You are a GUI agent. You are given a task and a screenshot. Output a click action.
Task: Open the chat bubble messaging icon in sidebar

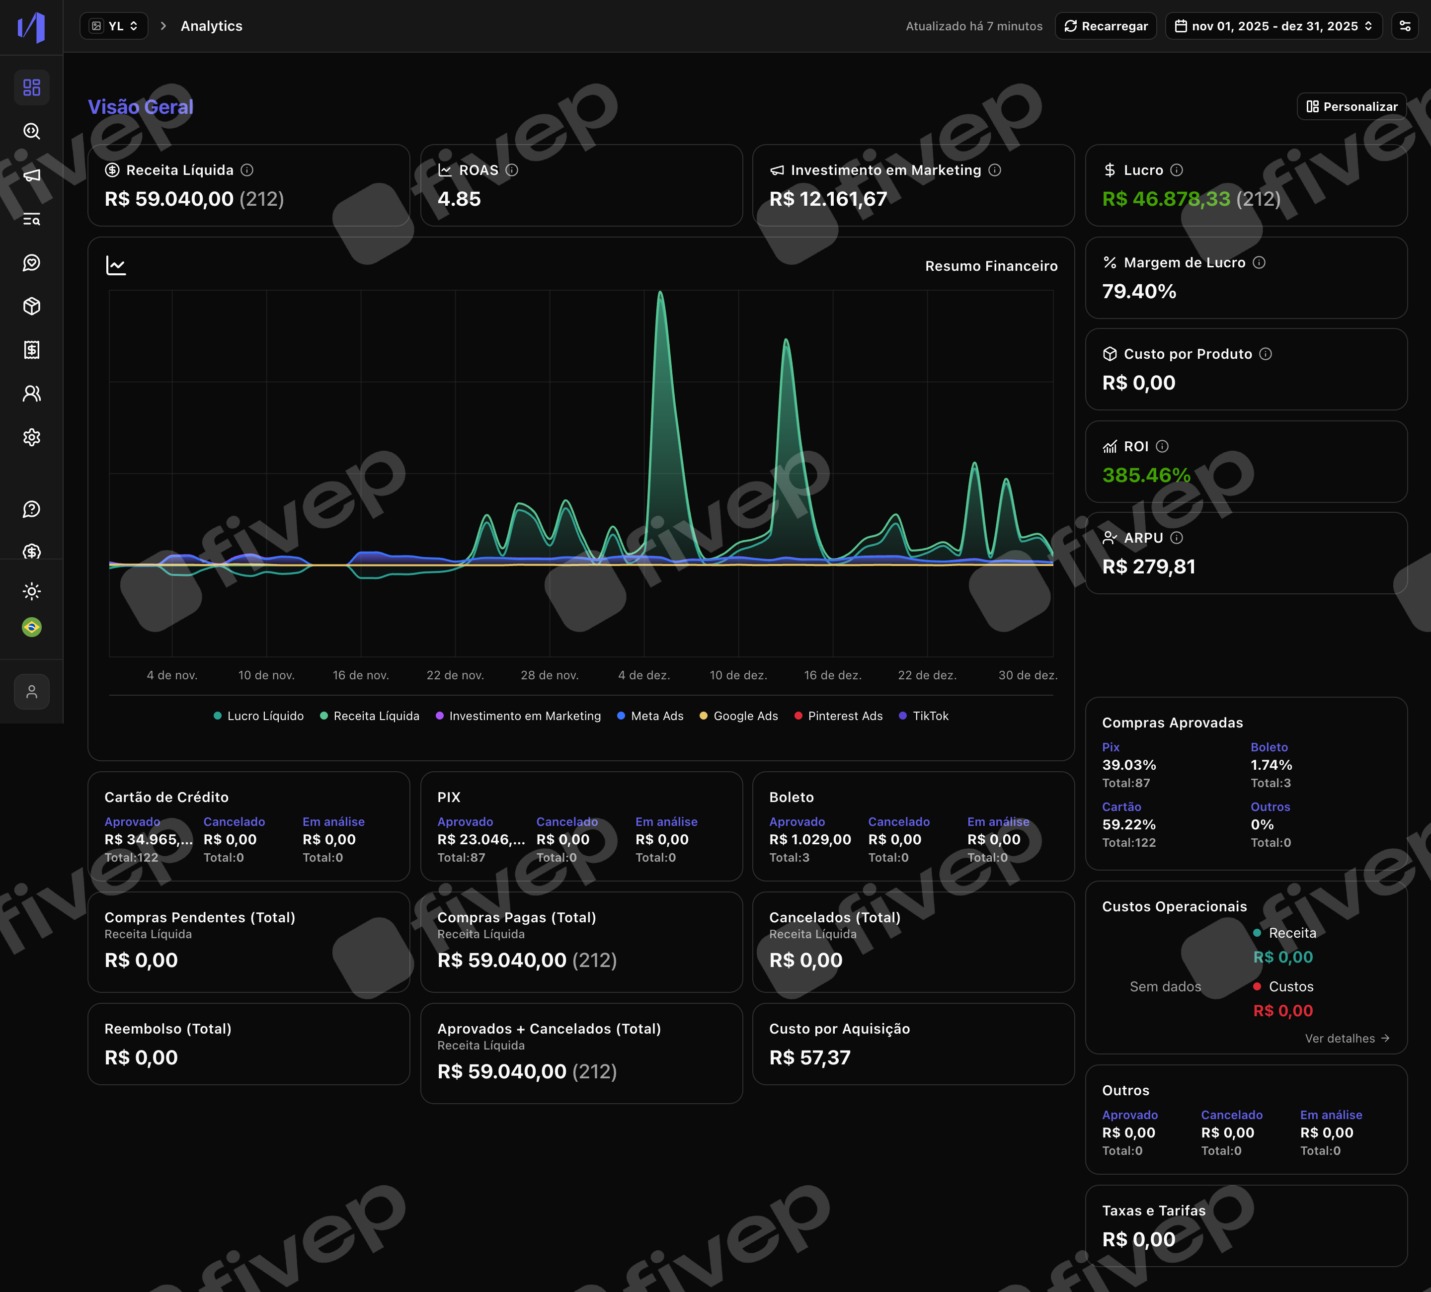coord(32,263)
